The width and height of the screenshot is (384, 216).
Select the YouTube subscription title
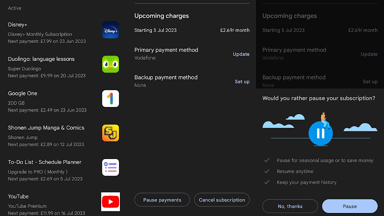pos(18,196)
